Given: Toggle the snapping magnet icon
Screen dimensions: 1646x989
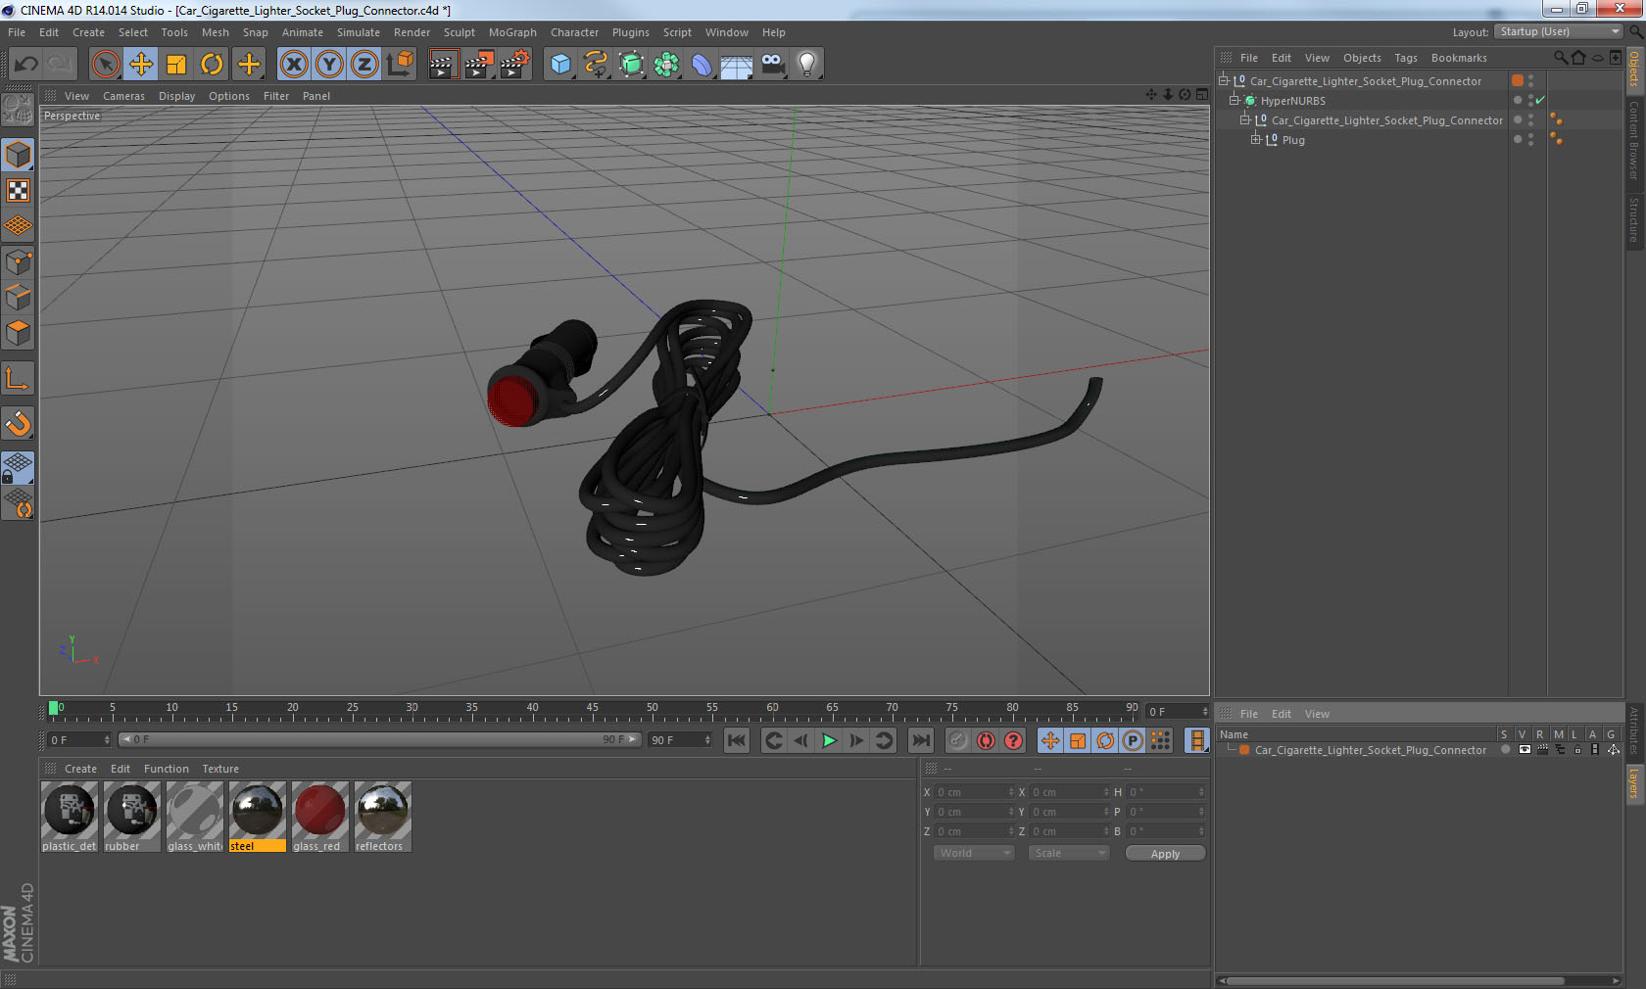Looking at the screenshot, I should point(19,423).
